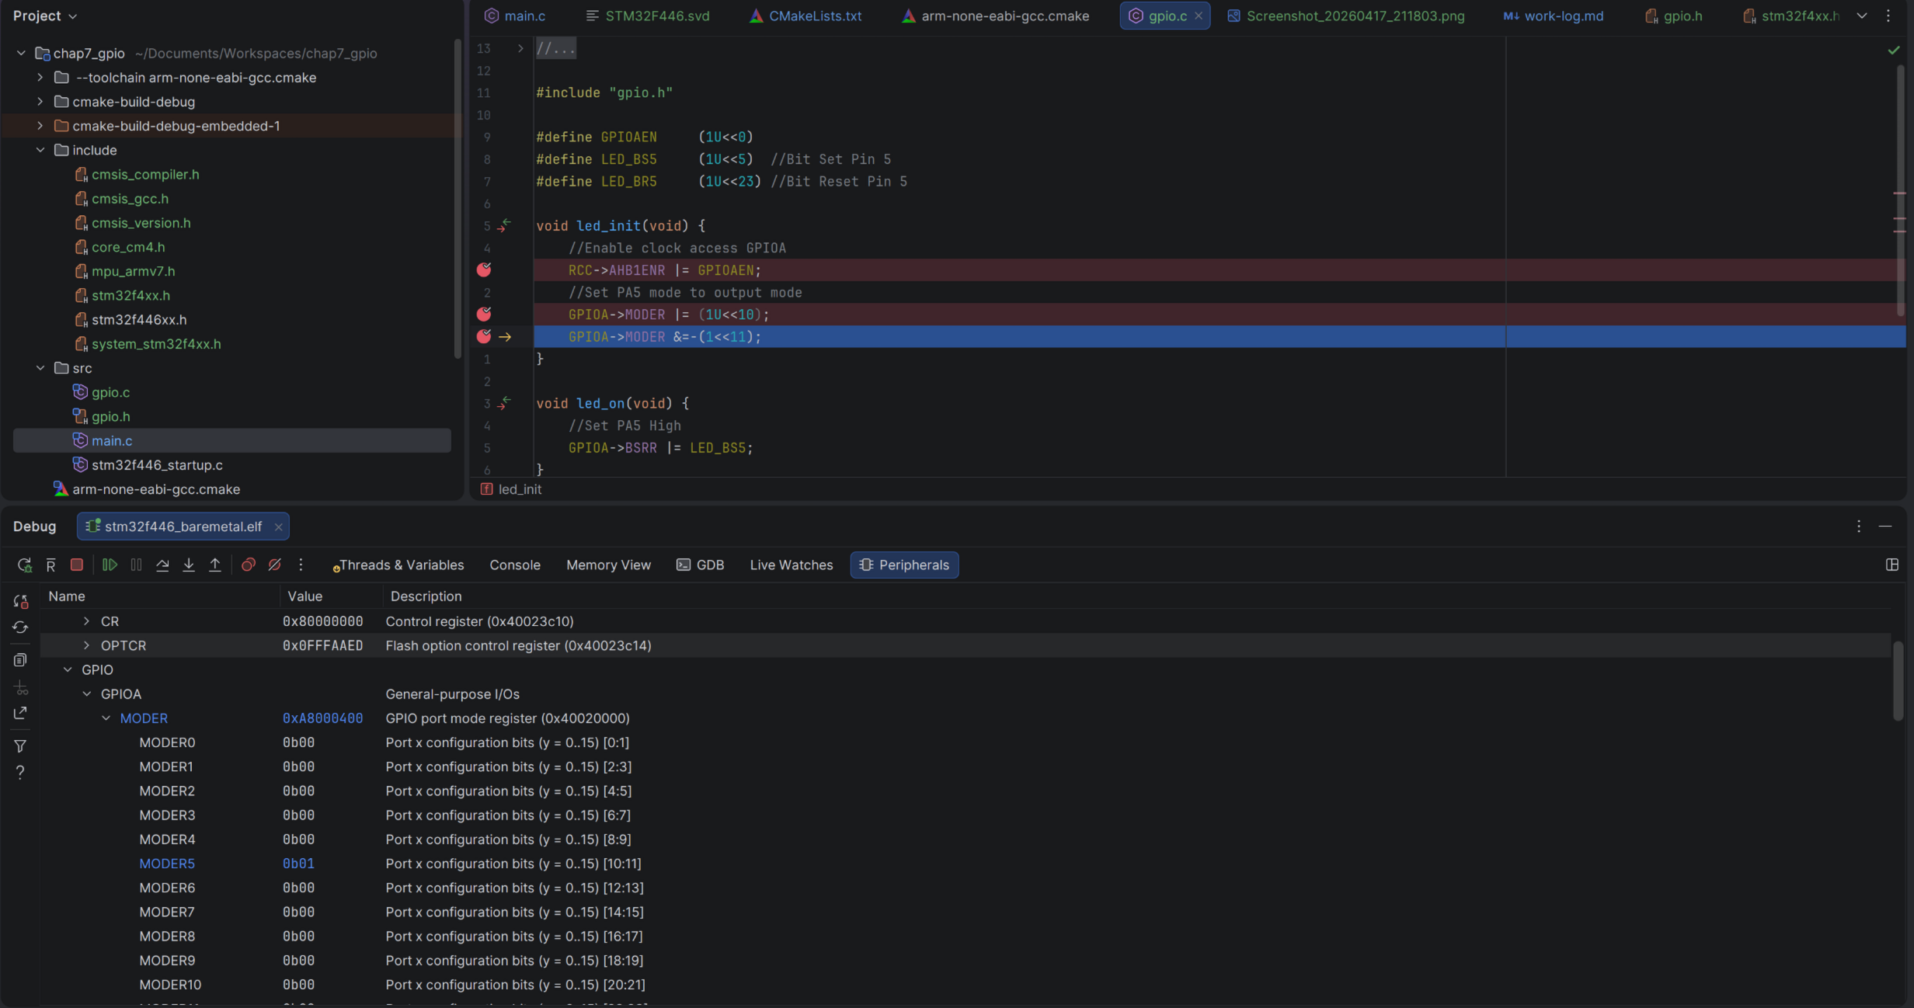Click the Step Out icon
The height and width of the screenshot is (1008, 1914).
tap(215, 565)
